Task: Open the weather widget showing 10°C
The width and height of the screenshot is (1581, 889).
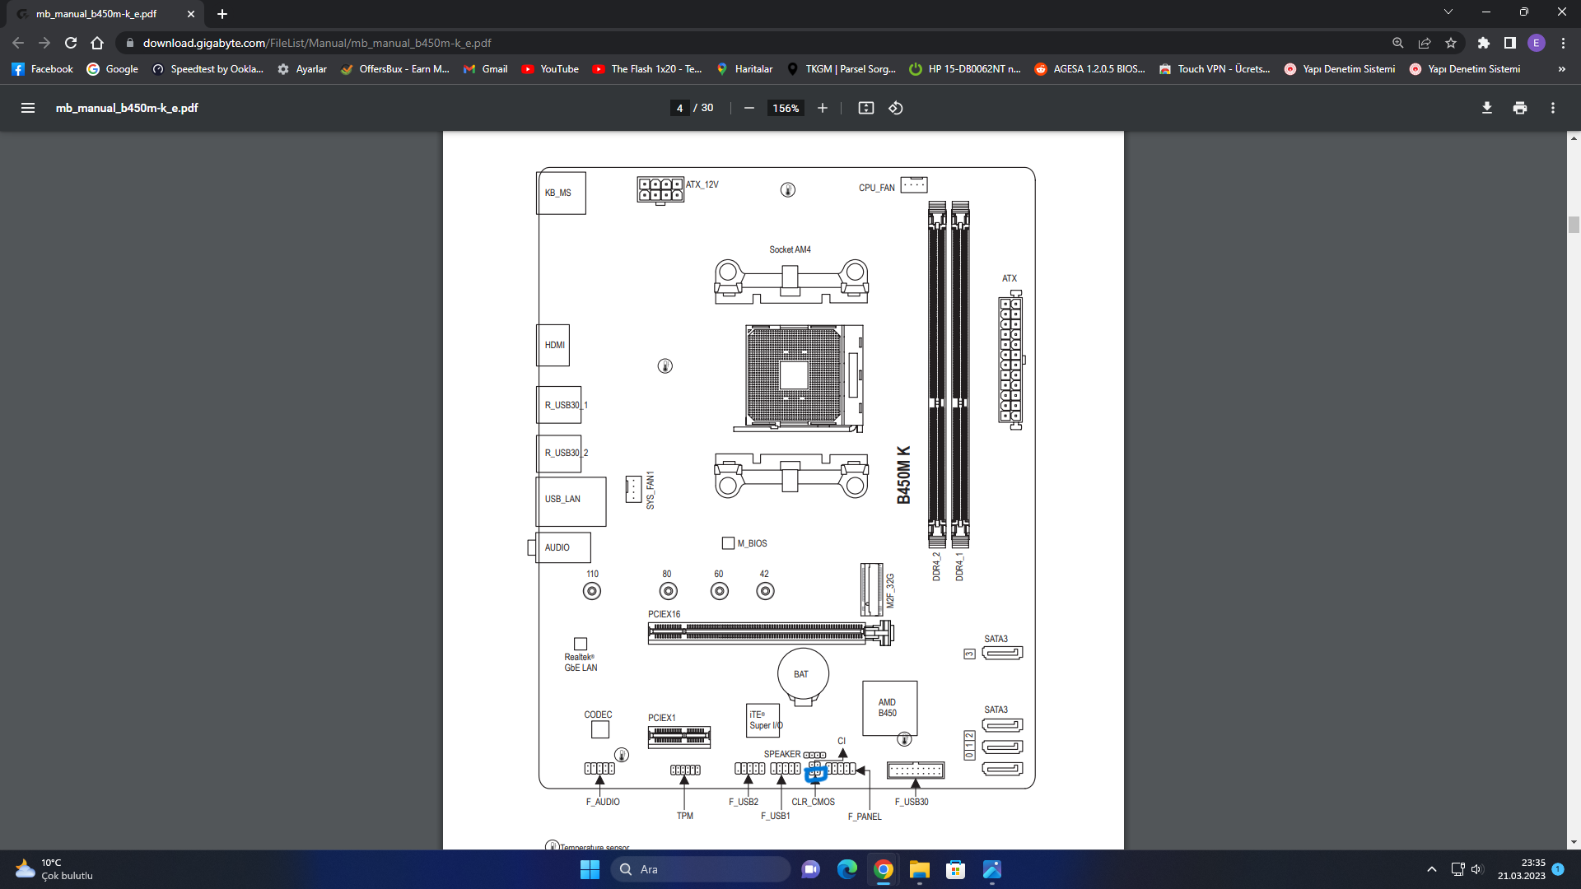Action: 54,869
